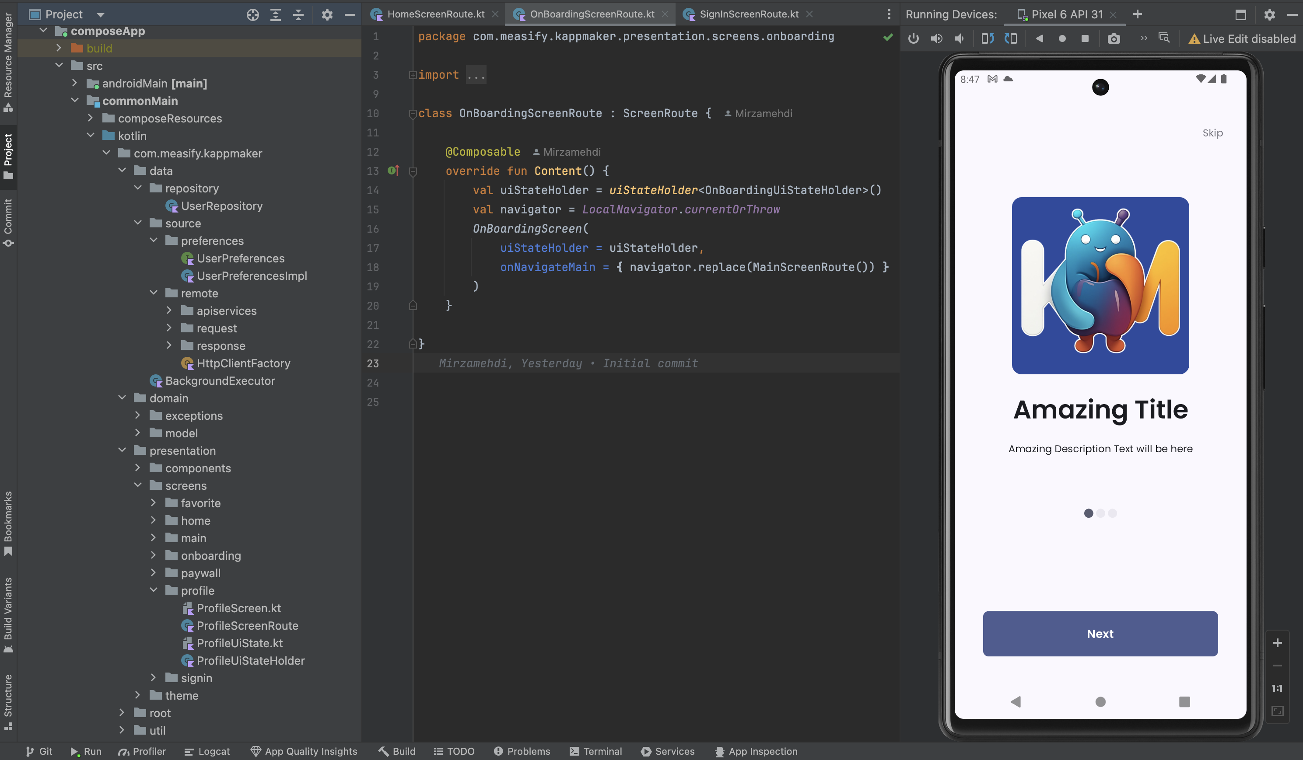Take a screenshot of the running emulator
The width and height of the screenshot is (1303, 760).
point(1114,38)
